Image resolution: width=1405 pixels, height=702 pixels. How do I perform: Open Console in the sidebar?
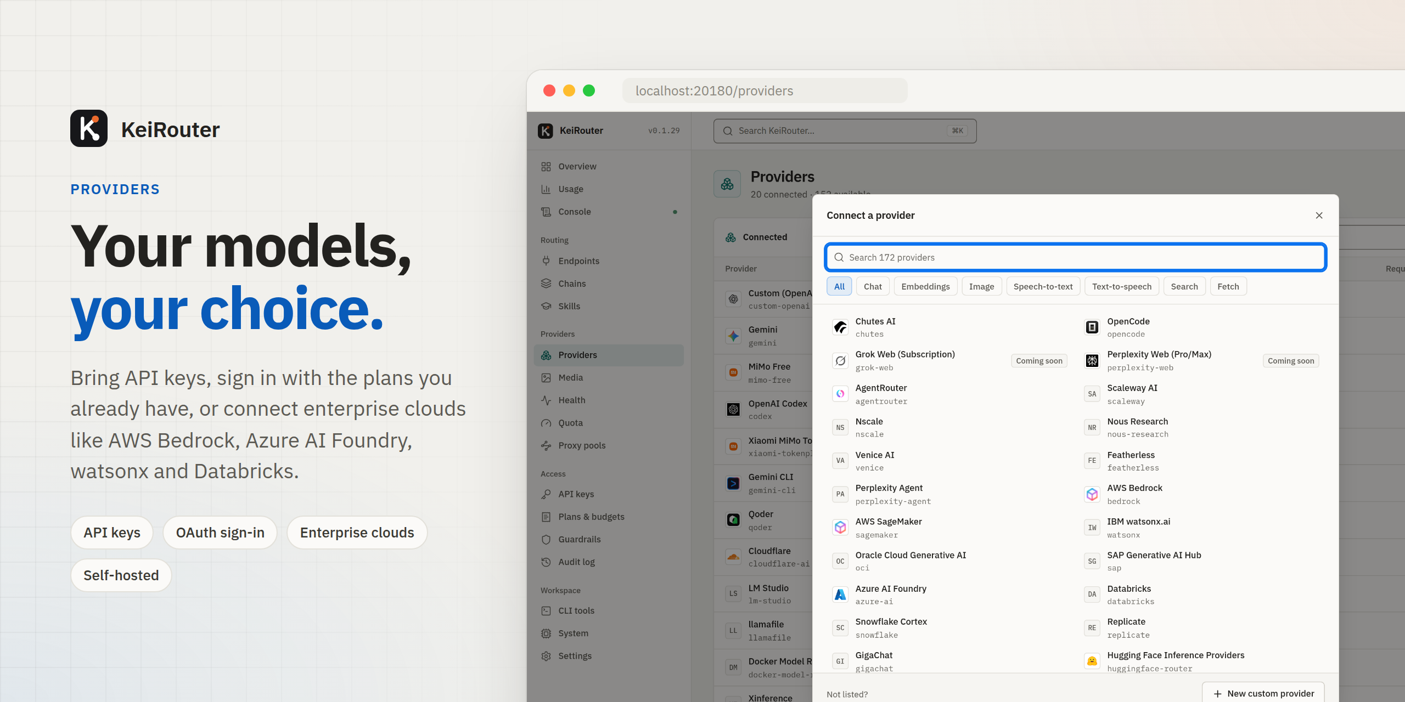(608, 212)
